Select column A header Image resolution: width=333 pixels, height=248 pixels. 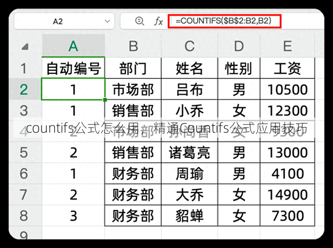tap(73, 46)
